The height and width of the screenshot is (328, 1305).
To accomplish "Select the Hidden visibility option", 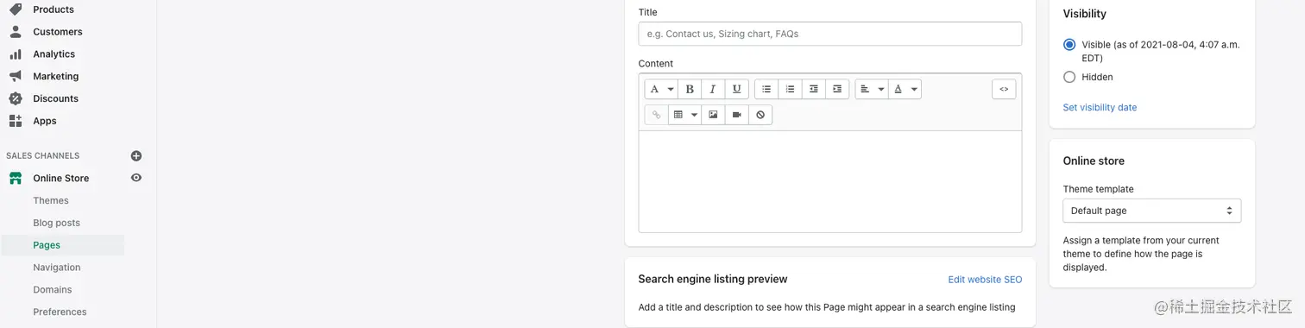I will [1069, 77].
